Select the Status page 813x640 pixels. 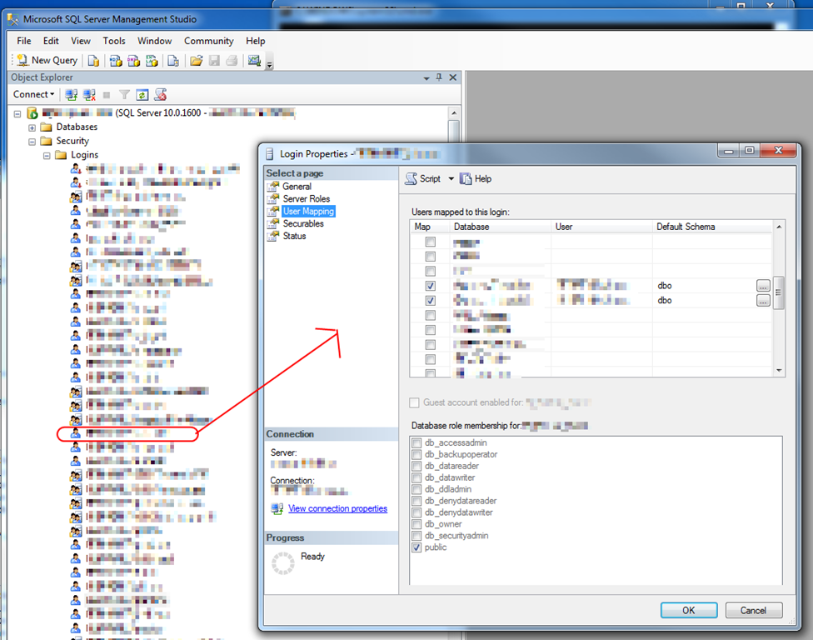click(x=294, y=237)
